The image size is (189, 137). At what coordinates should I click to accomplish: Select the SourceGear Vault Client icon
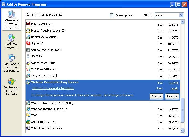click(28, 50)
